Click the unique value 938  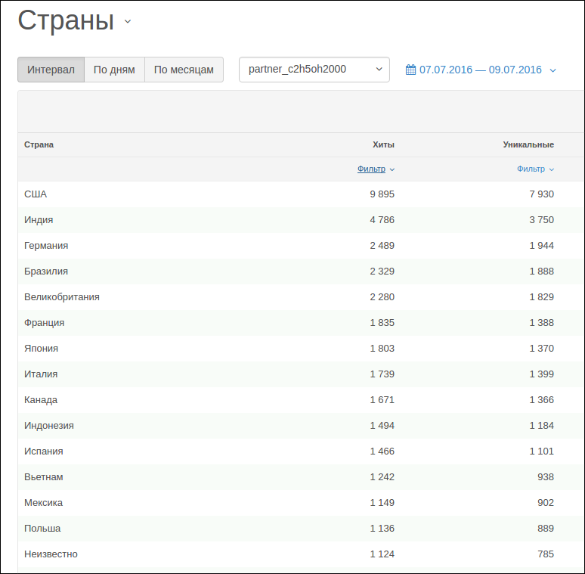(546, 477)
